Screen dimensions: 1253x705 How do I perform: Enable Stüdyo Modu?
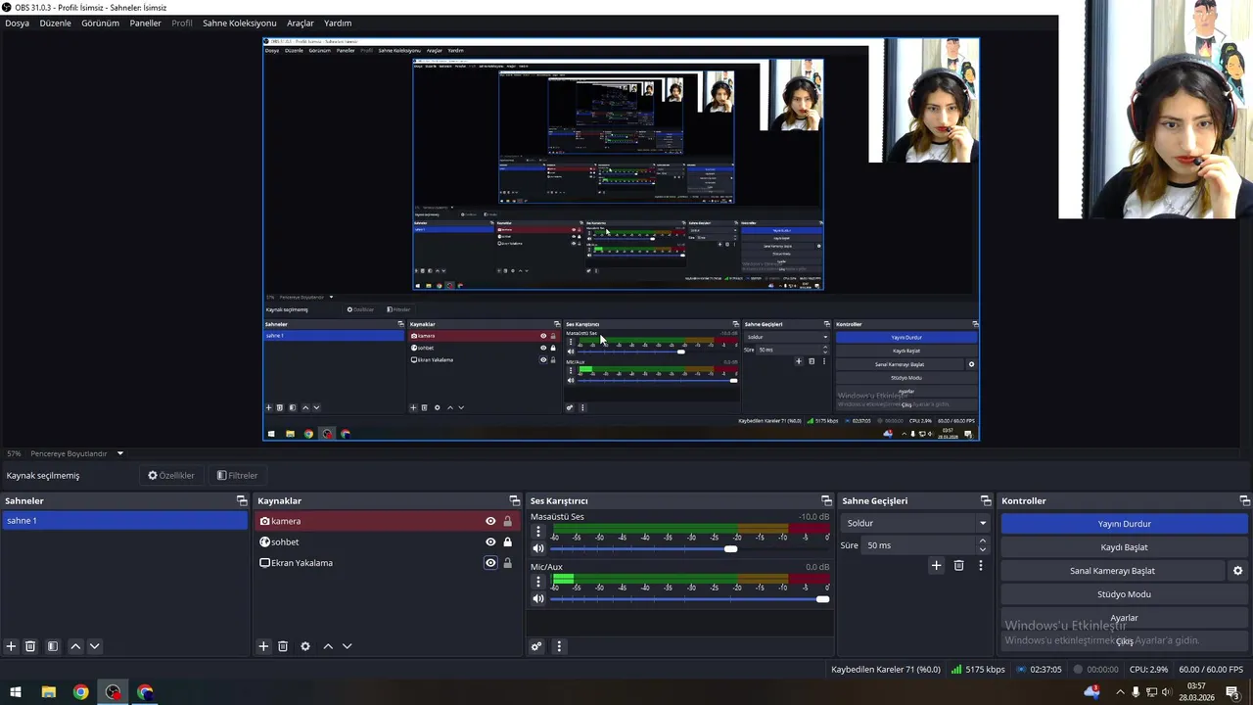1124,594
